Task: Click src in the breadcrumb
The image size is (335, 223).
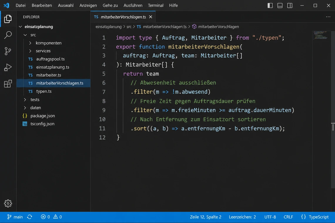Action: pos(129,27)
